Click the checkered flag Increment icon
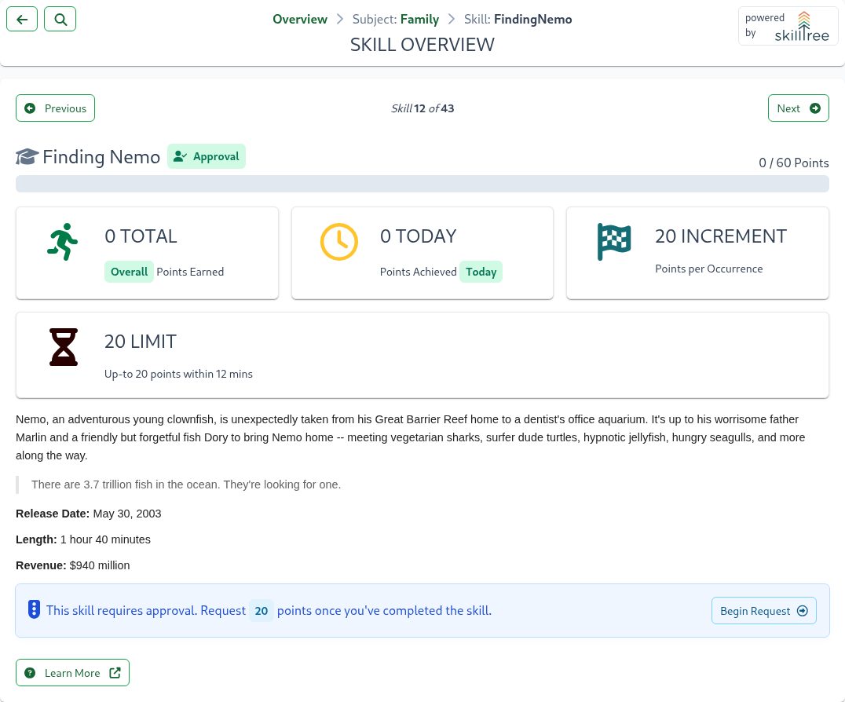This screenshot has width=845, height=702. click(614, 242)
